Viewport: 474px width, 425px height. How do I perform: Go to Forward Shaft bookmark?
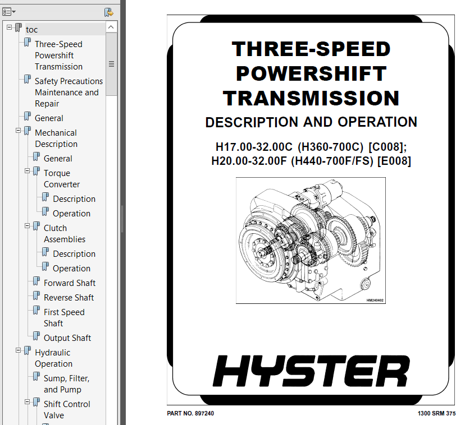coord(70,283)
